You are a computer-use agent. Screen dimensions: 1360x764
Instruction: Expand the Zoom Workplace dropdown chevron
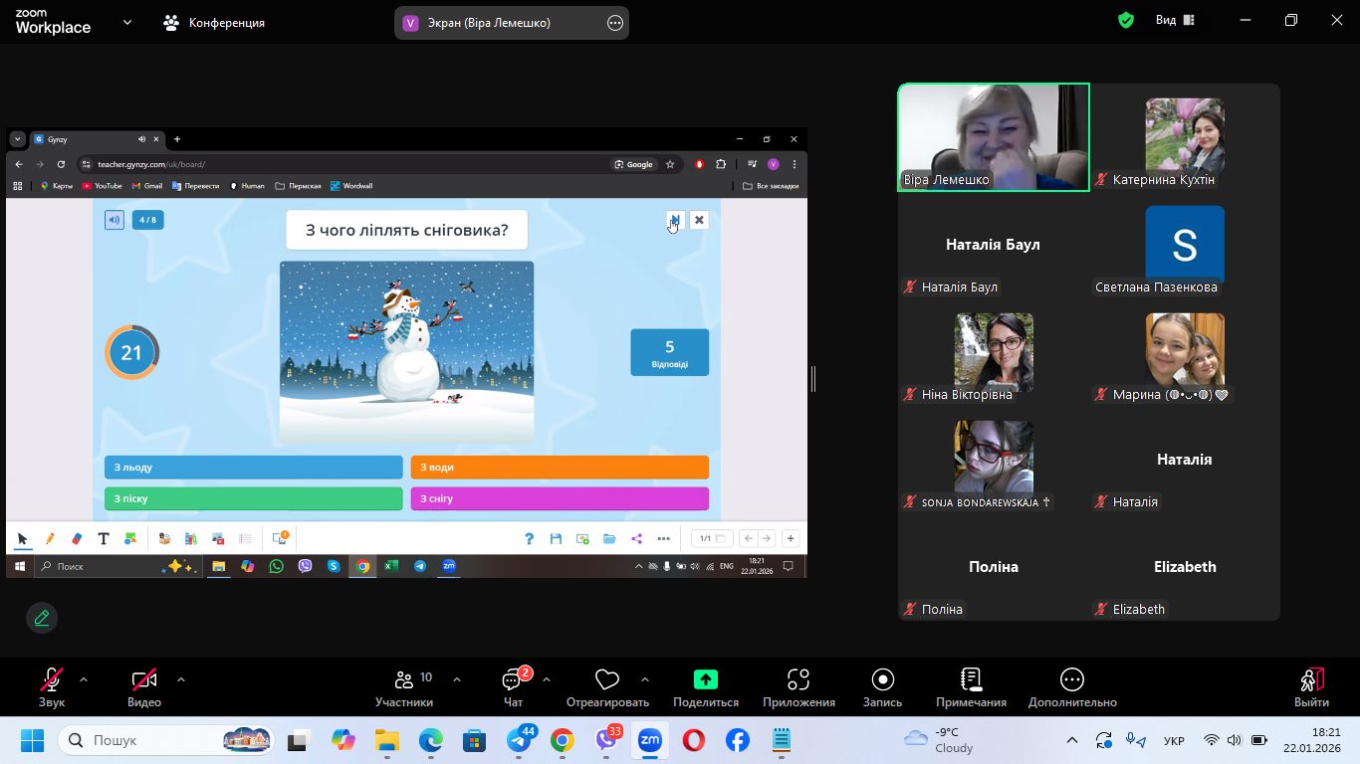(x=127, y=22)
